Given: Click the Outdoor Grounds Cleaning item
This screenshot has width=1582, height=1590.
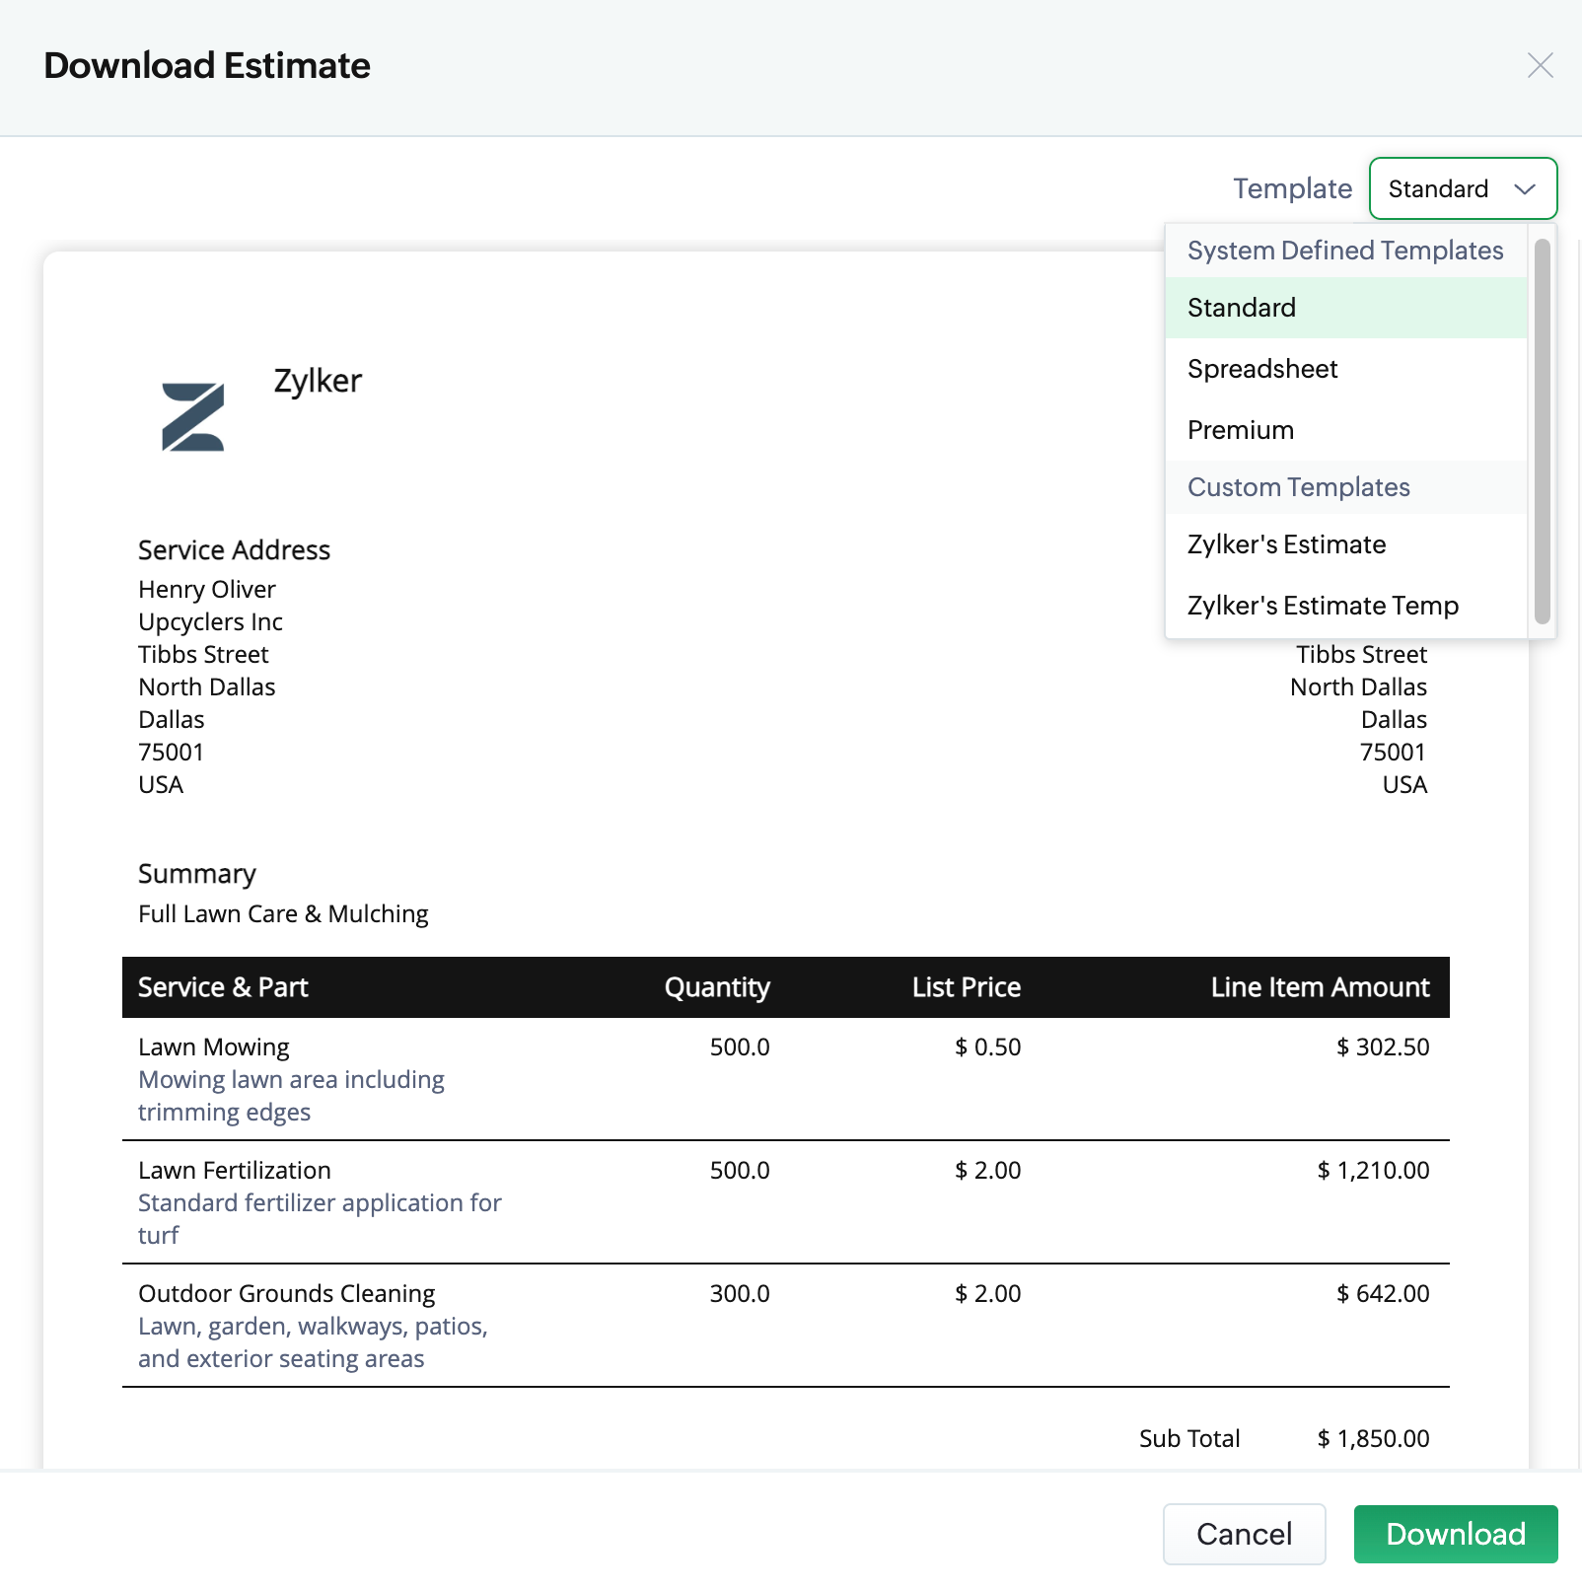Looking at the screenshot, I should click(x=286, y=1293).
